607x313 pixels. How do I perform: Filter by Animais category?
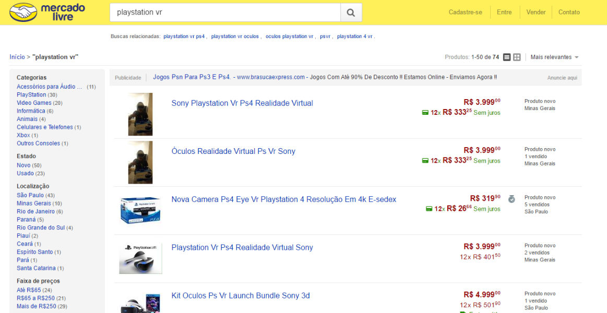[27, 119]
